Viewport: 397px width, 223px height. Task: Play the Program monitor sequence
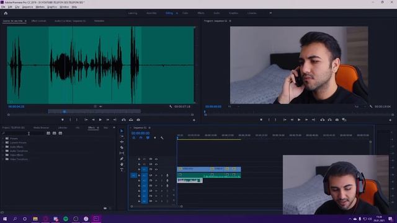click(x=299, y=120)
